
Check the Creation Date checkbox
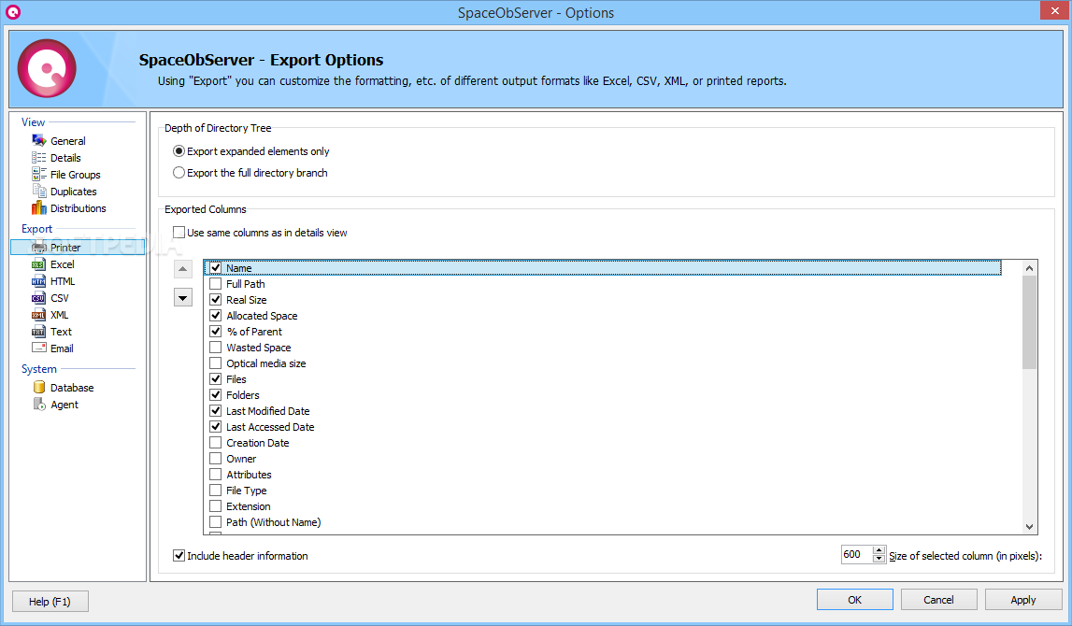click(x=215, y=442)
